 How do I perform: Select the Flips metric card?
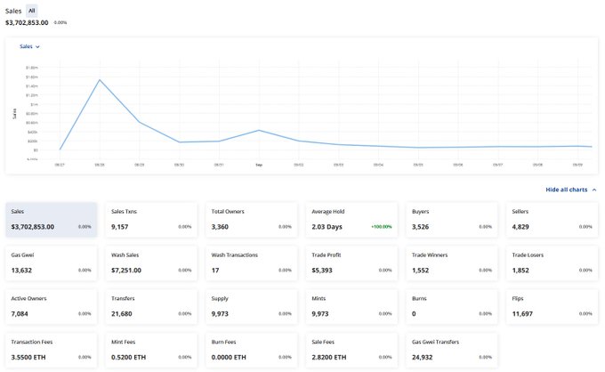point(552,307)
